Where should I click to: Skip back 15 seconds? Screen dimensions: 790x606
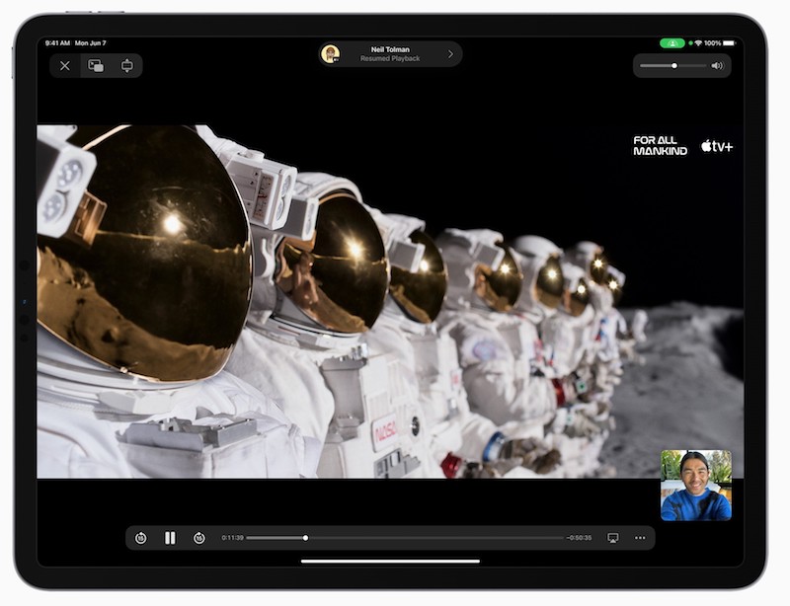pos(140,538)
